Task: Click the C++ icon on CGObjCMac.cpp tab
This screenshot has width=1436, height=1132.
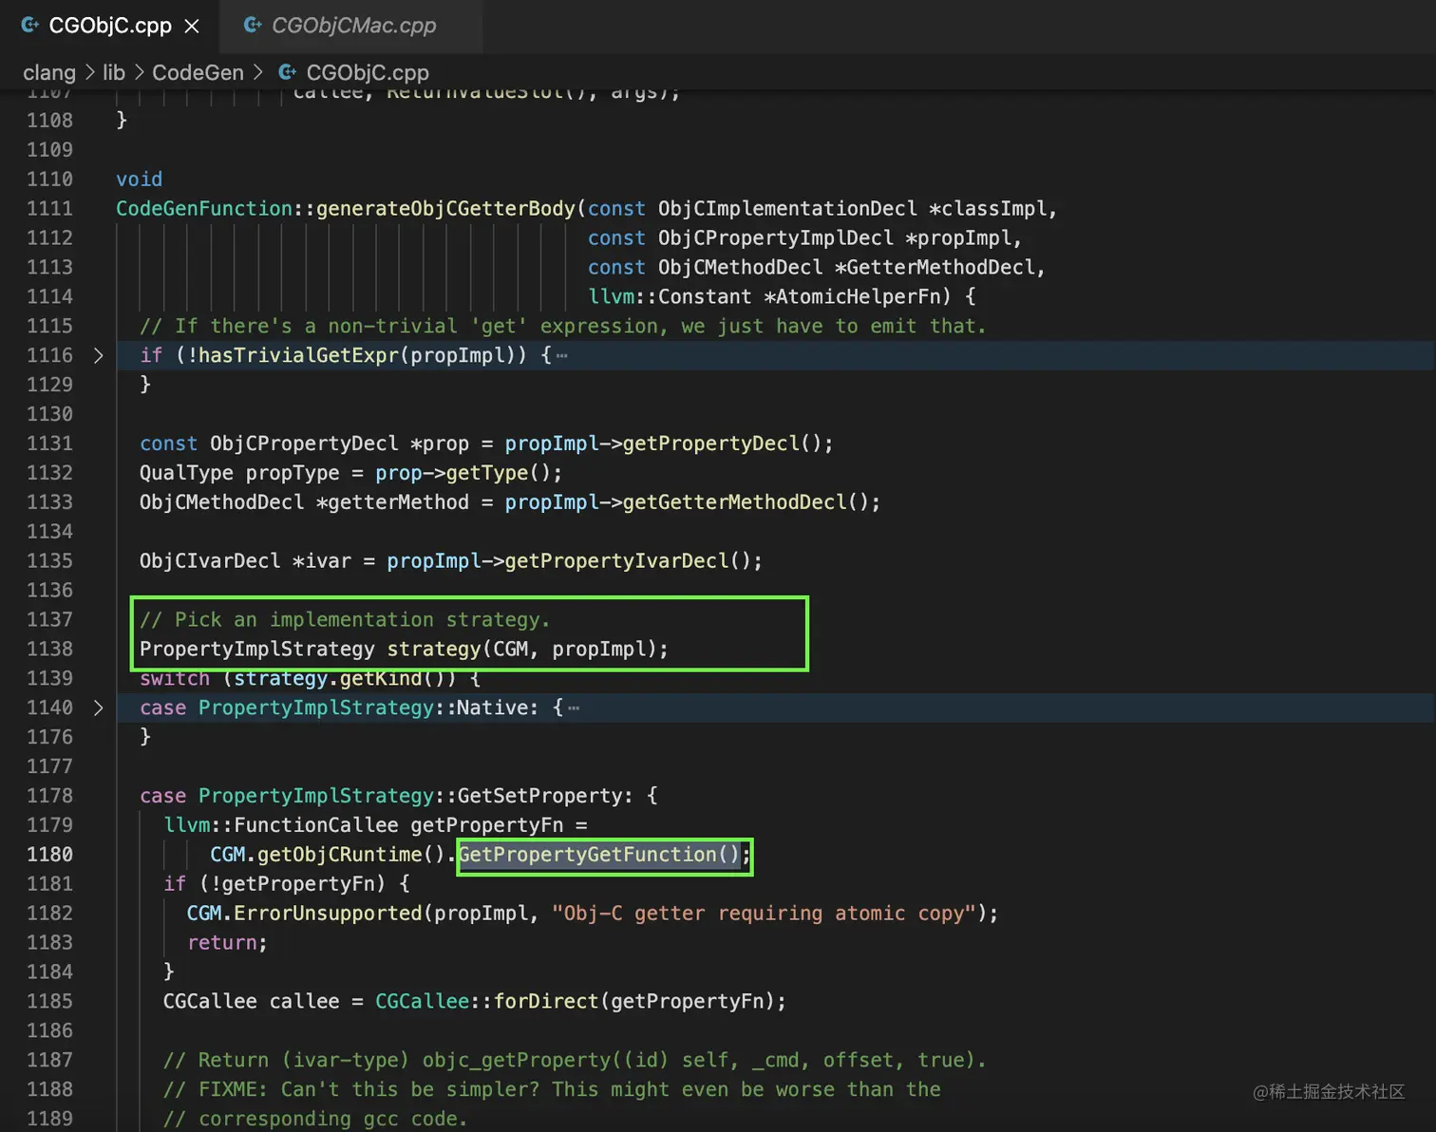Action: click(x=251, y=26)
